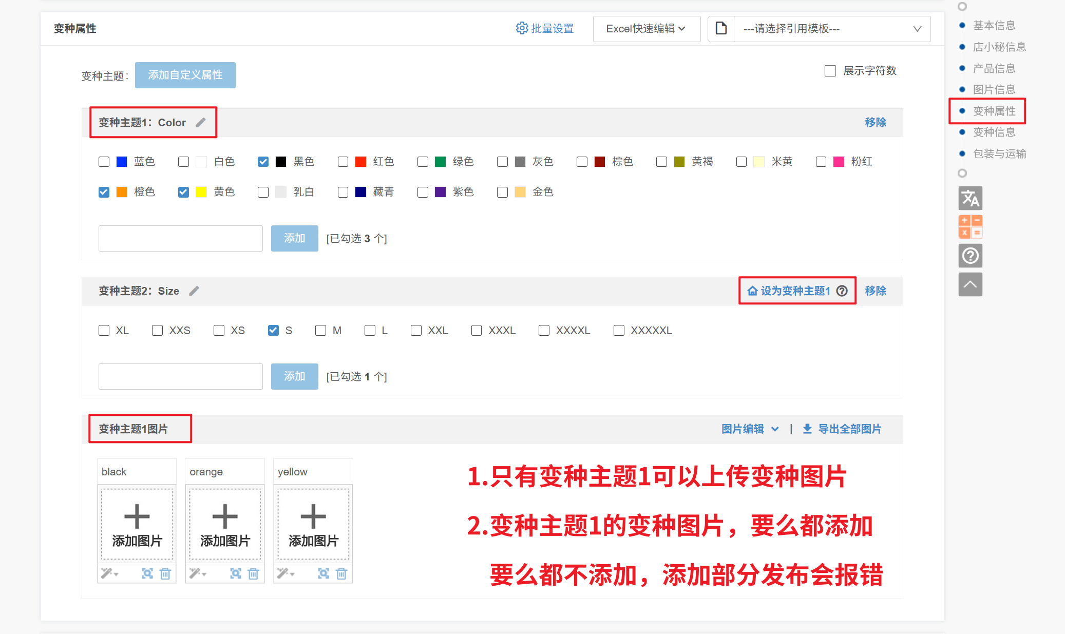The height and width of the screenshot is (634, 1065).
Task: Jump to 变种信息 in side navigation
Action: [994, 132]
